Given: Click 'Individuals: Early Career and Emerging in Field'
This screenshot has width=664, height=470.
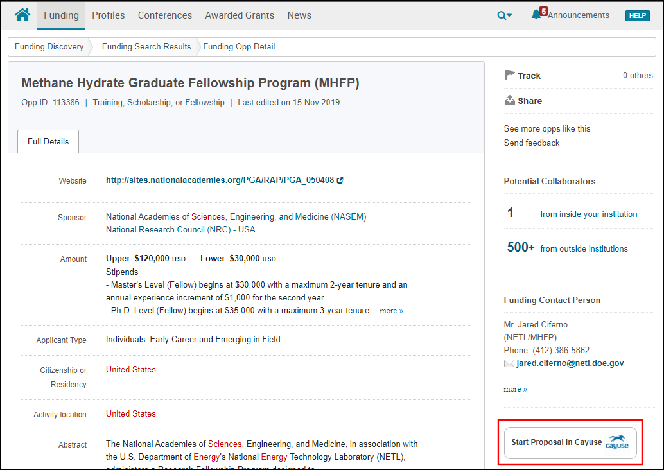Looking at the screenshot, I should tap(193, 340).
